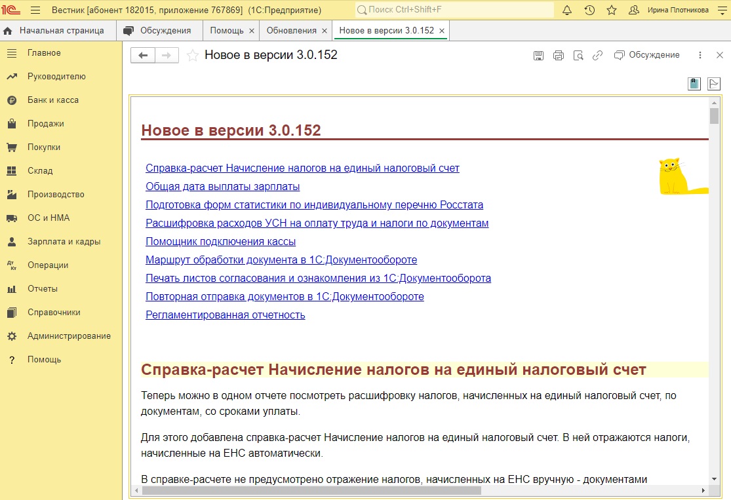
Task: Click the scroll right arrow
Action: point(703,490)
